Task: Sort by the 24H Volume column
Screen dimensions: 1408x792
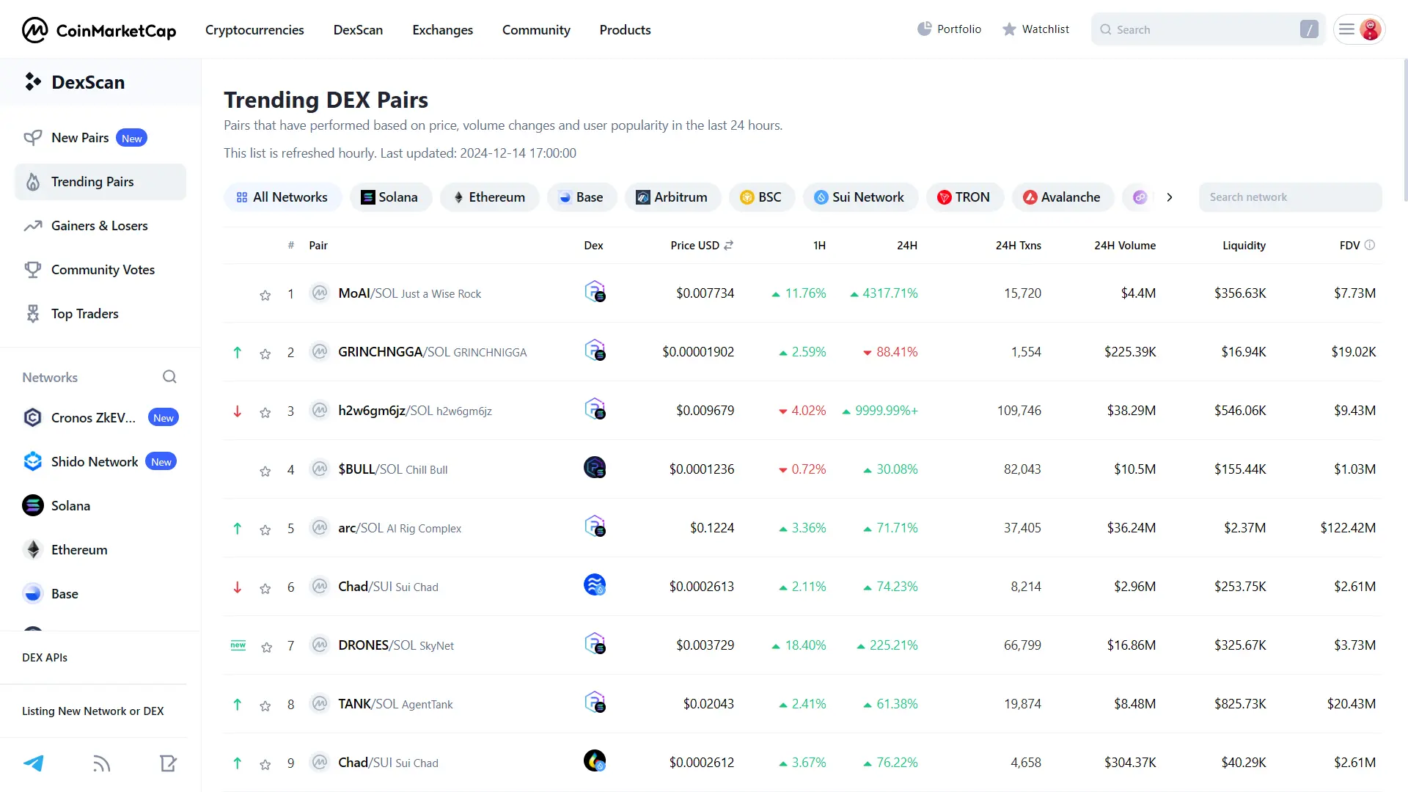Action: tap(1125, 245)
